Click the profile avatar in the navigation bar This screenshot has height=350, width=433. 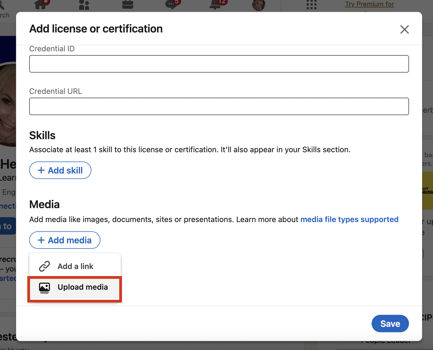258,5
